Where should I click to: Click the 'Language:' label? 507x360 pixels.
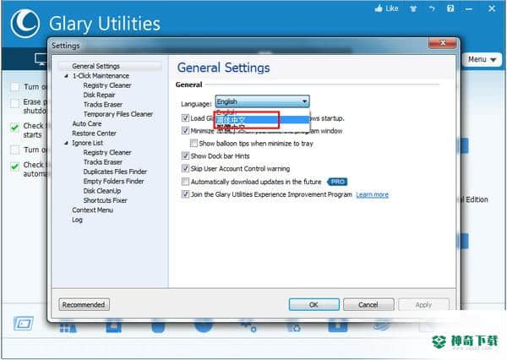click(196, 104)
